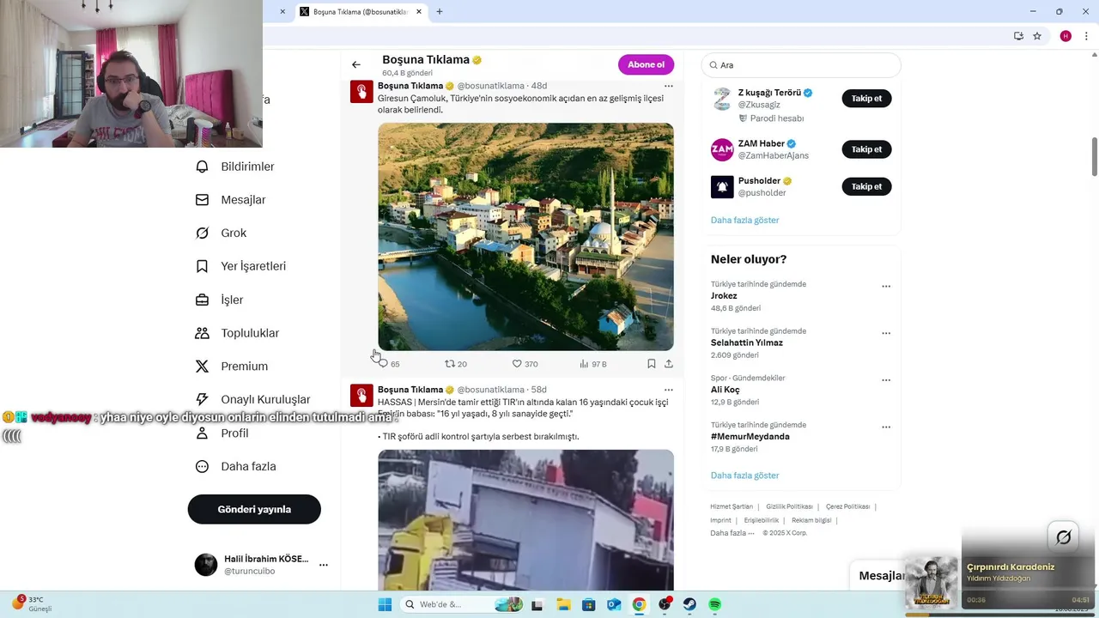Image resolution: width=1099 pixels, height=618 pixels.
Task: Open the yellow truck video in HASSAS post
Action: coord(525,519)
